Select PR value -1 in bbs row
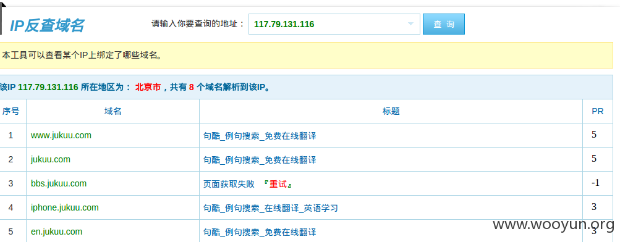 (x=595, y=183)
